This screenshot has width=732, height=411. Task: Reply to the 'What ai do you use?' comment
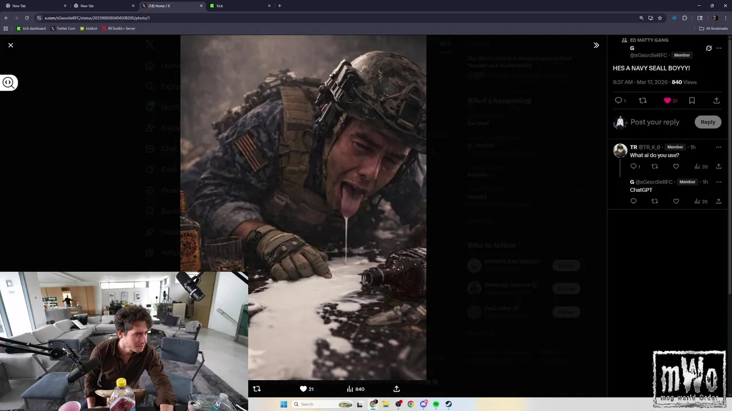coord(633,167)
